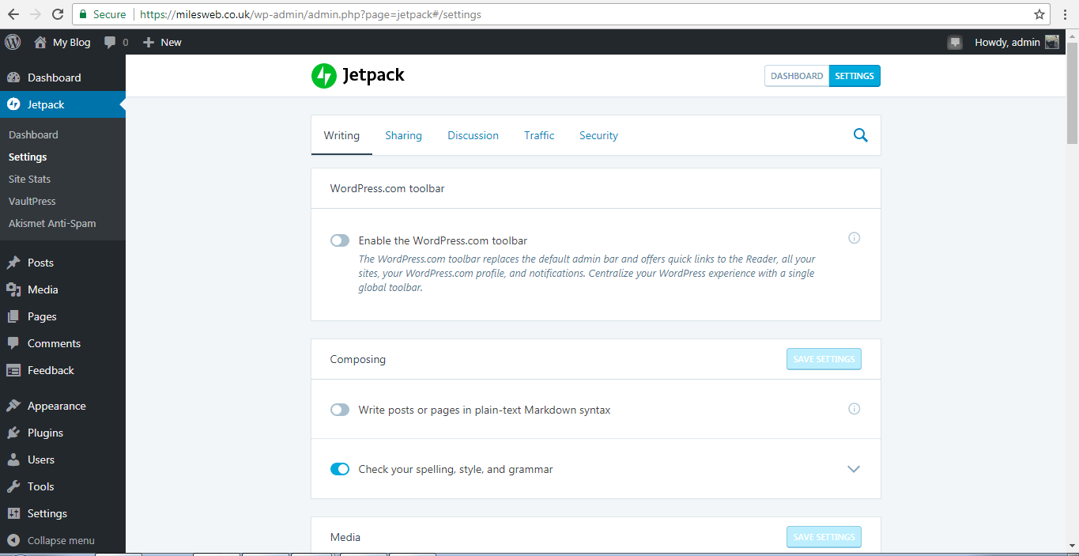This screenshot has height=556, width=1079.
Task: Click the Composing section heading
Action: click(x=358, y=359)
